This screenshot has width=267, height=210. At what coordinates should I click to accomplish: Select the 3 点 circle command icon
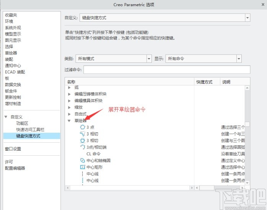click(x=82, y=127)
